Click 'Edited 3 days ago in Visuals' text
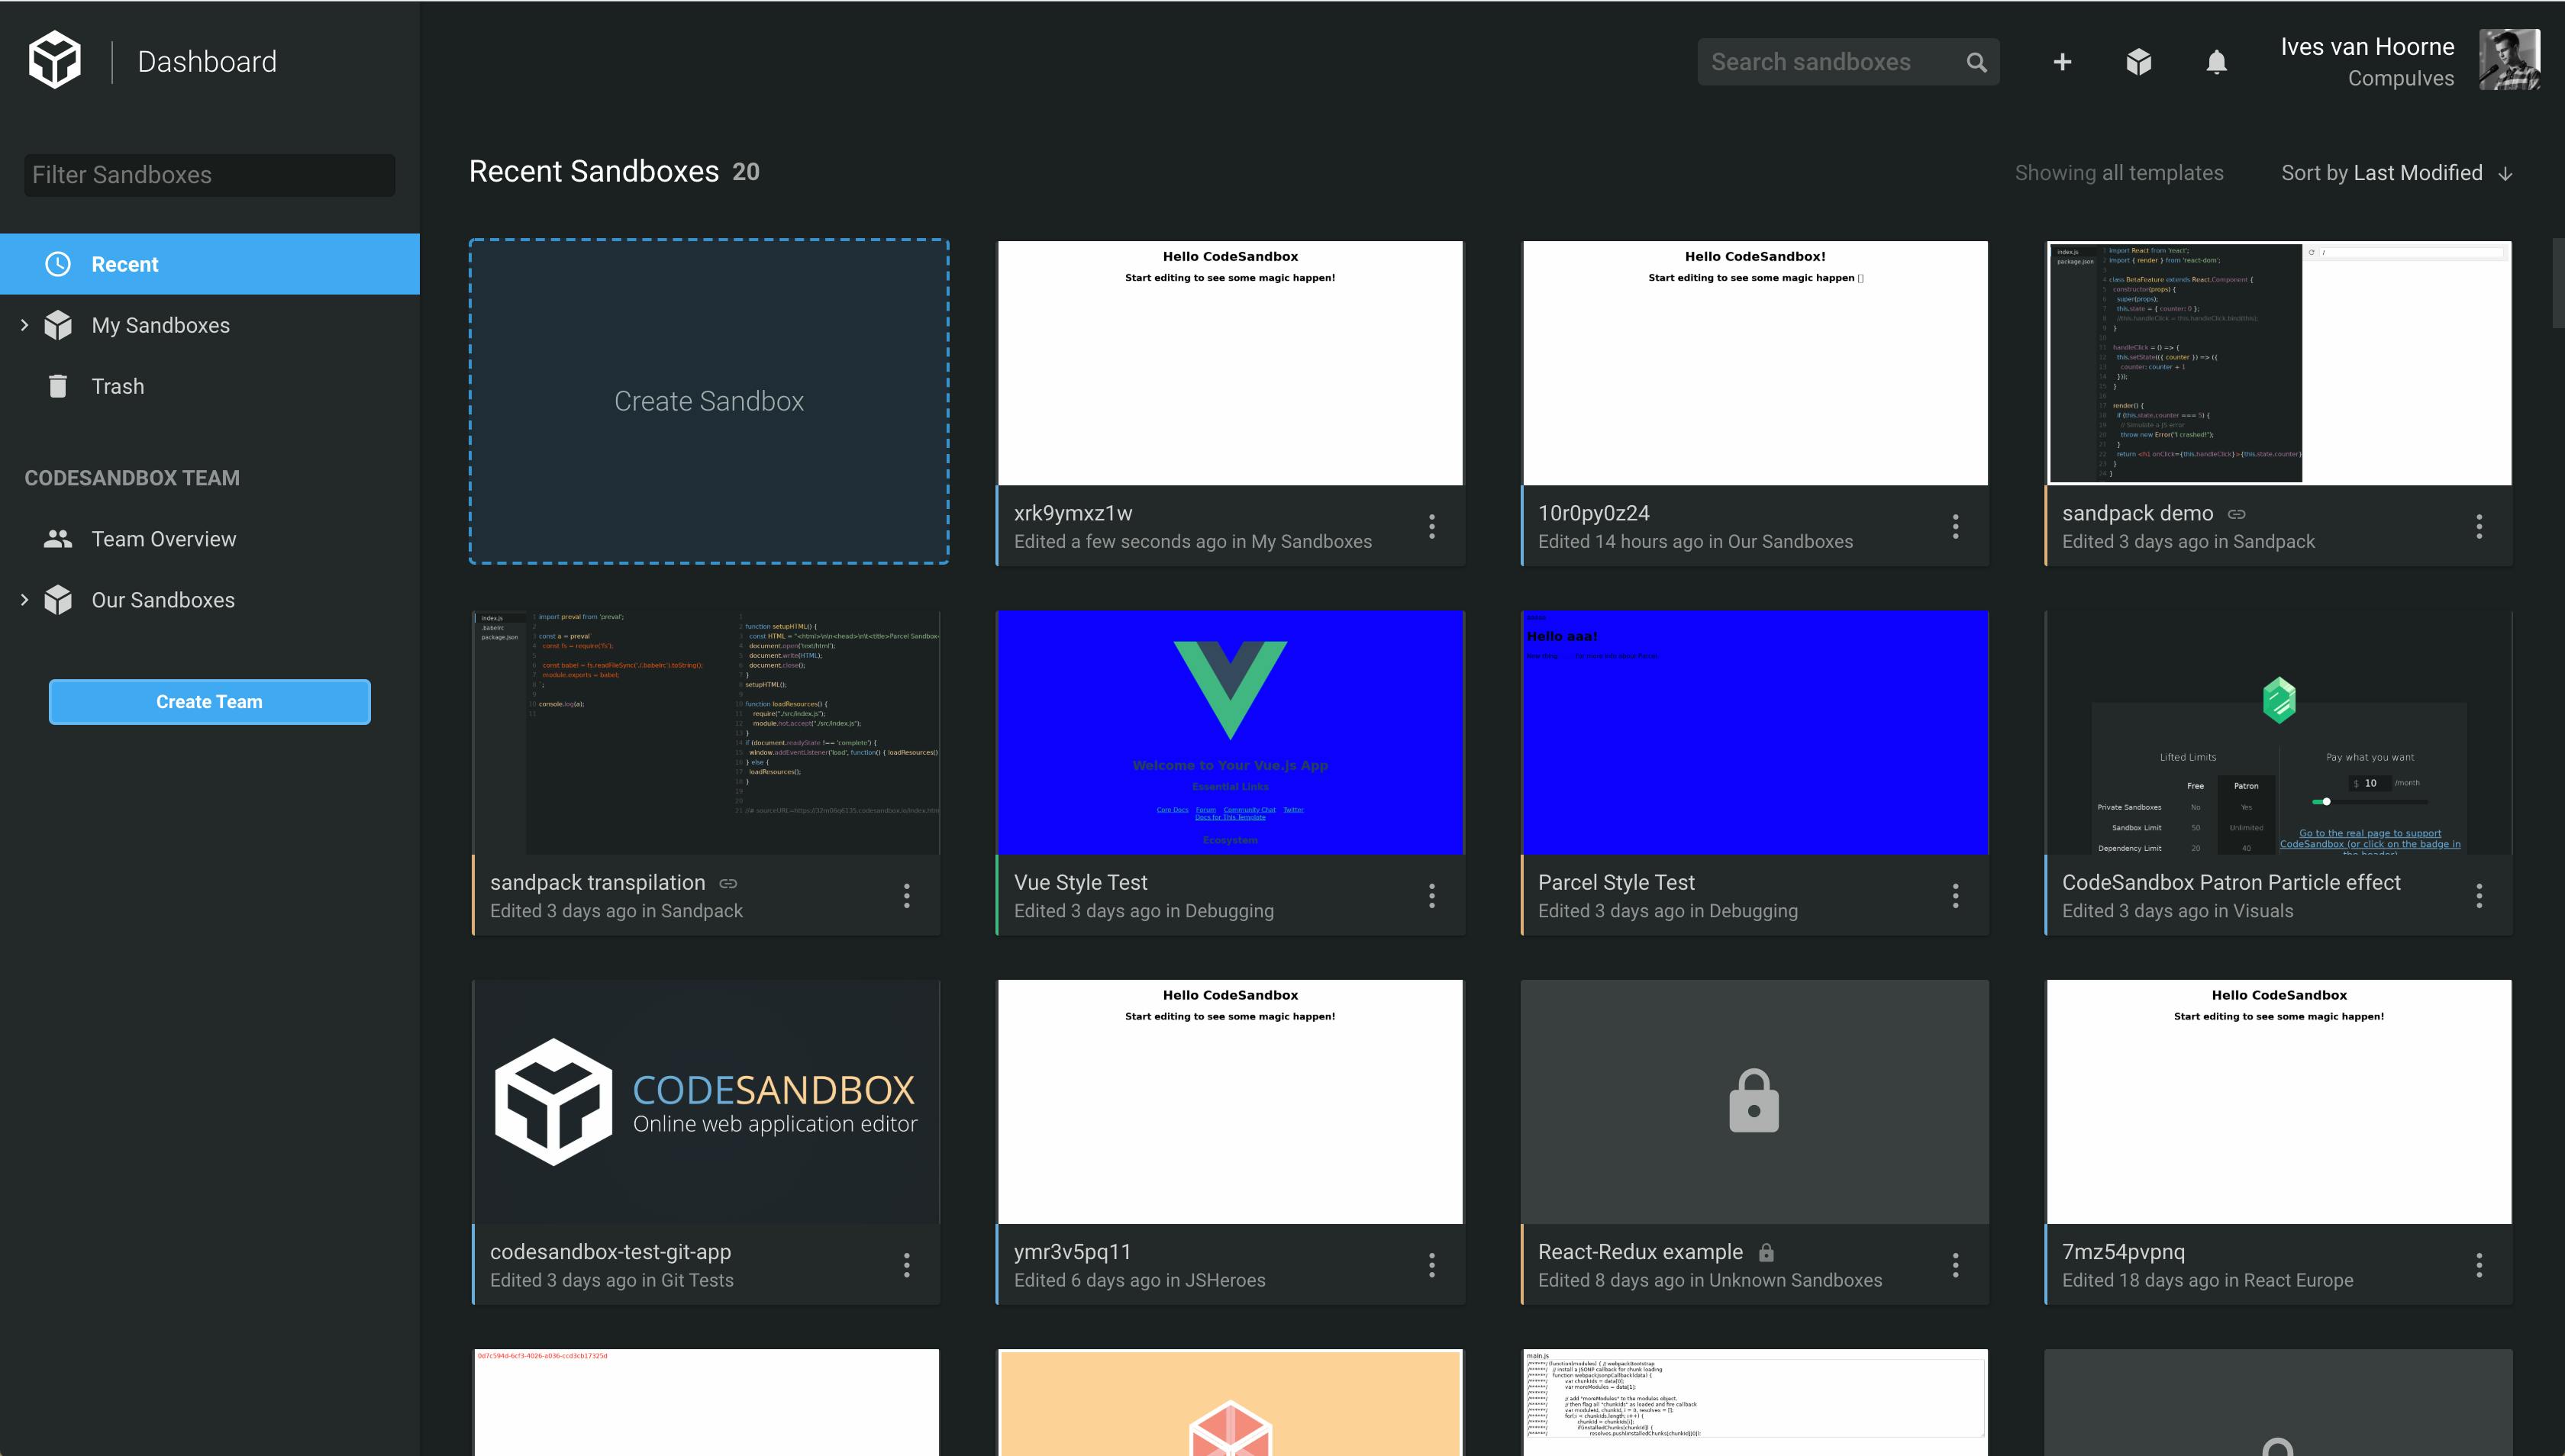This screenshot has width=2565, height=1456. coord(2178,911)
